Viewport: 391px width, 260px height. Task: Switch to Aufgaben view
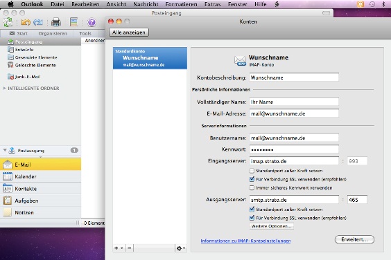point(40,201)
